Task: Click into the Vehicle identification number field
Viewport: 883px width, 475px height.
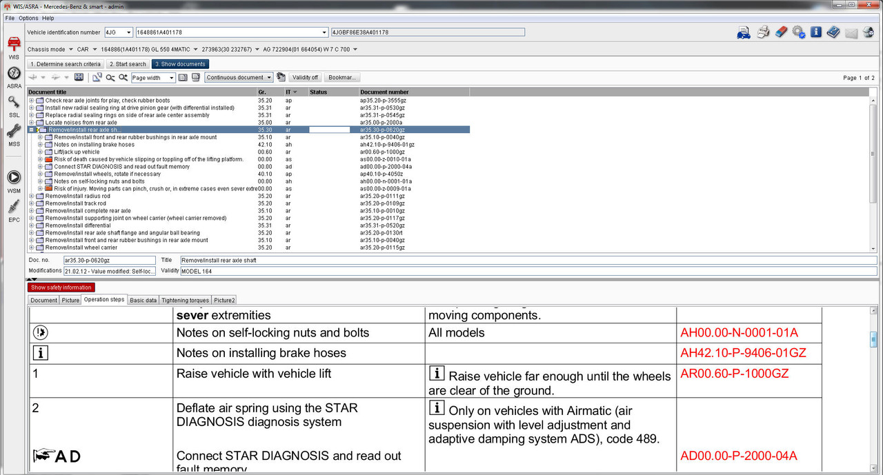Action: point(231,32)
